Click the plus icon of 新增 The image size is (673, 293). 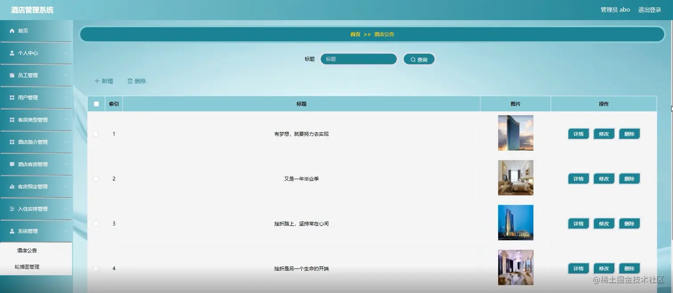point(97,81)
